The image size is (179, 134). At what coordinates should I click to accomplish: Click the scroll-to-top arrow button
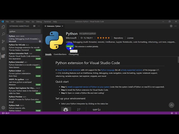(x=171, y=105)
